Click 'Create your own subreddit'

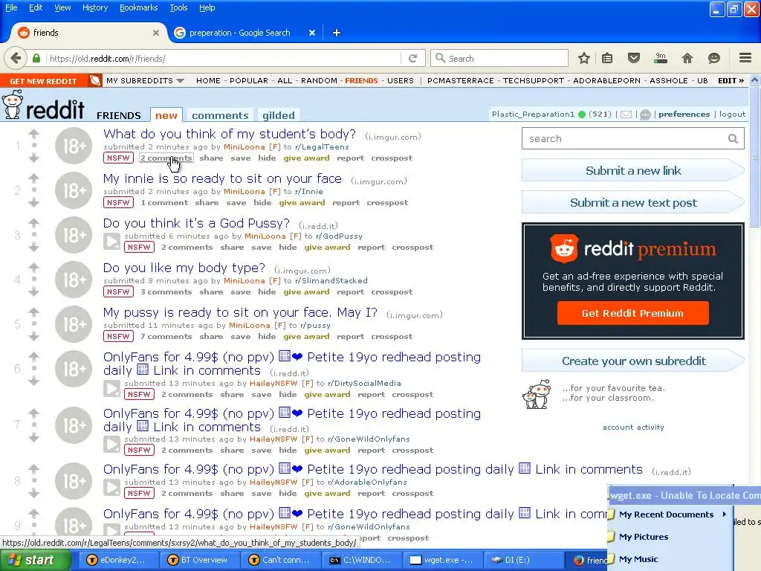coord(633,361)
